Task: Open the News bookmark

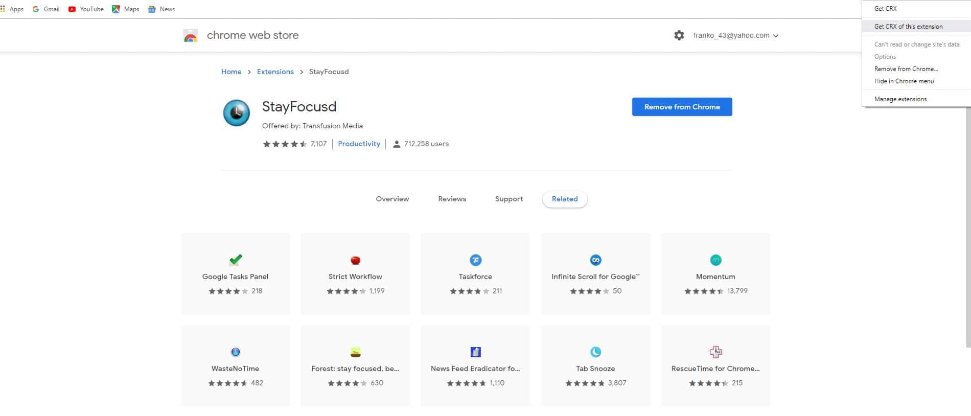Action: [x=161, y=9]
